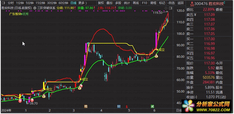Expand 更多 period options
Viewport: 234px width, 114px height.
tap(83, 3)
